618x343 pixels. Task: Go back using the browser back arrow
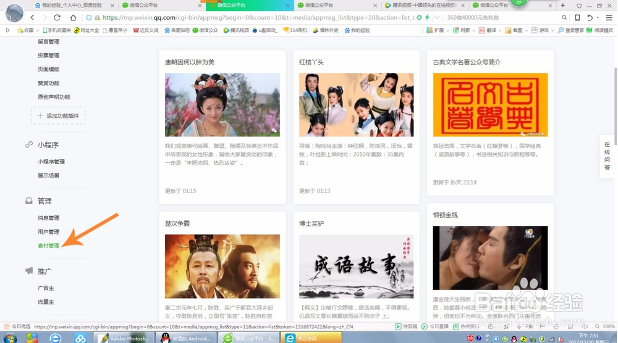pos(33,17)
